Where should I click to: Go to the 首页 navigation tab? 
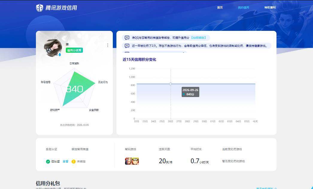pyautogui.click(x=220, y=7)
